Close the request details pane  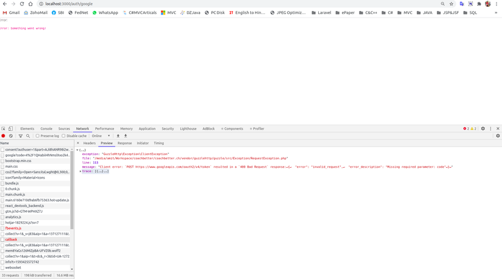click(78, 143)
